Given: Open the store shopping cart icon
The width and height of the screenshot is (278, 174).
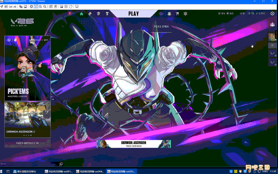Looking at the screenshot, I should [177, 14].
